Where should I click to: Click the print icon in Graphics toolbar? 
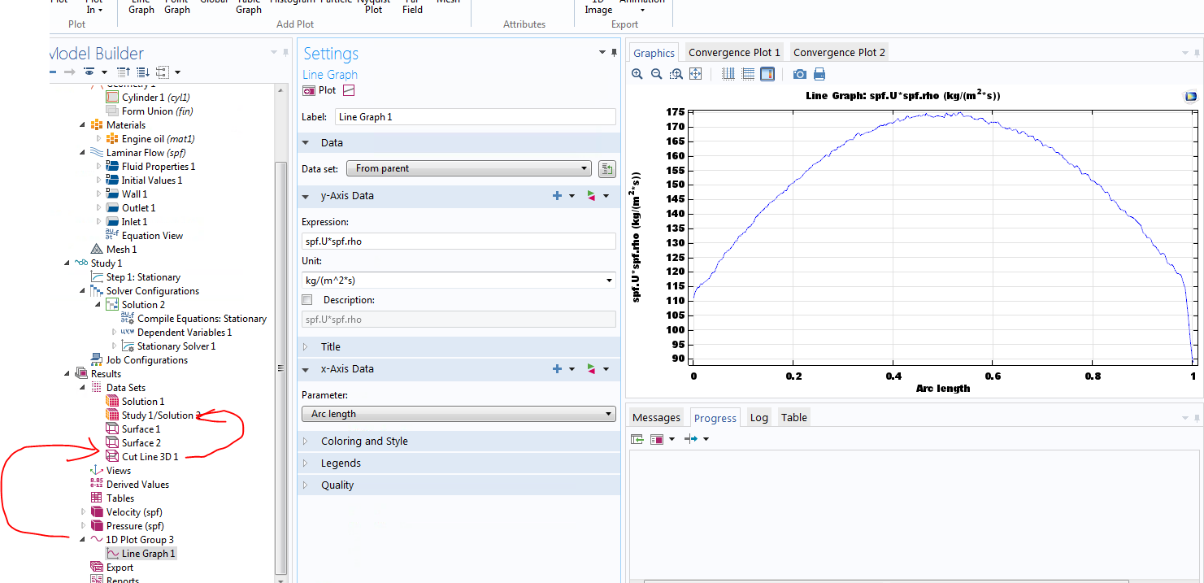coord(819,74)
